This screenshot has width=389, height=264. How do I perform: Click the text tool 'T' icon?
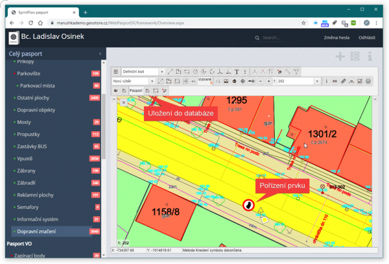[x=237, y=71]
